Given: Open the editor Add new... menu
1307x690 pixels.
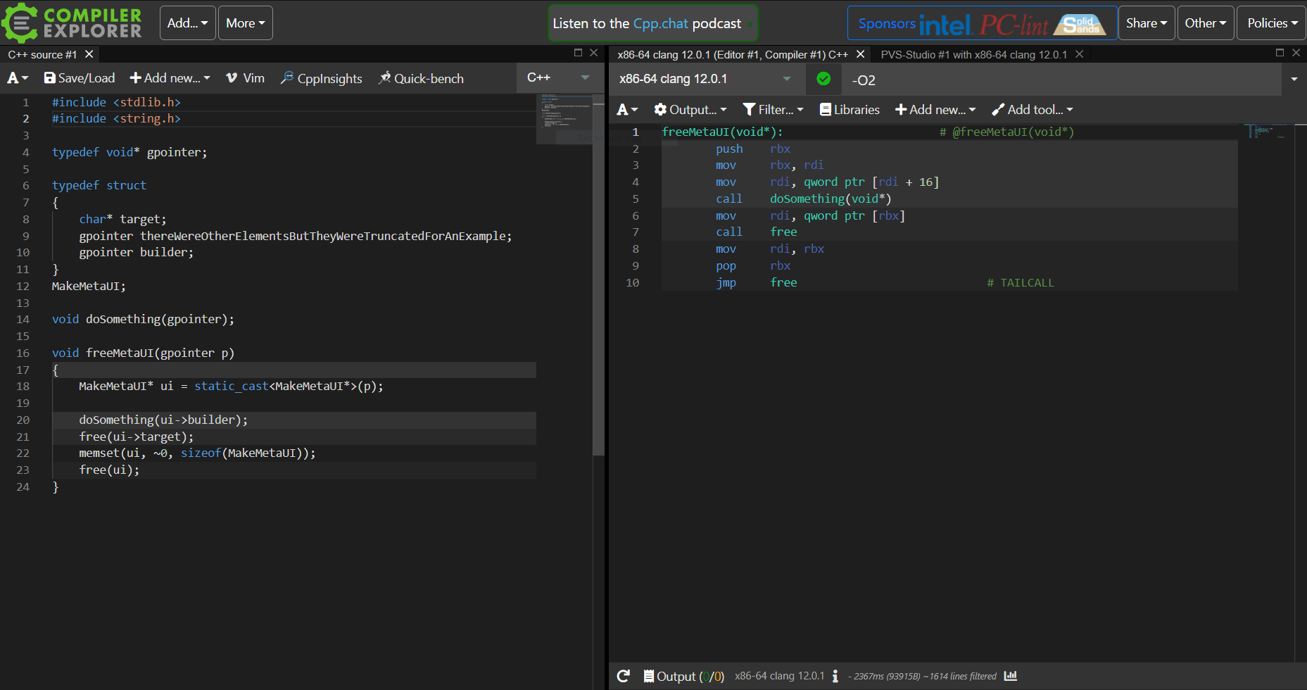Looking at the screenshot, I should coord(170,78).
